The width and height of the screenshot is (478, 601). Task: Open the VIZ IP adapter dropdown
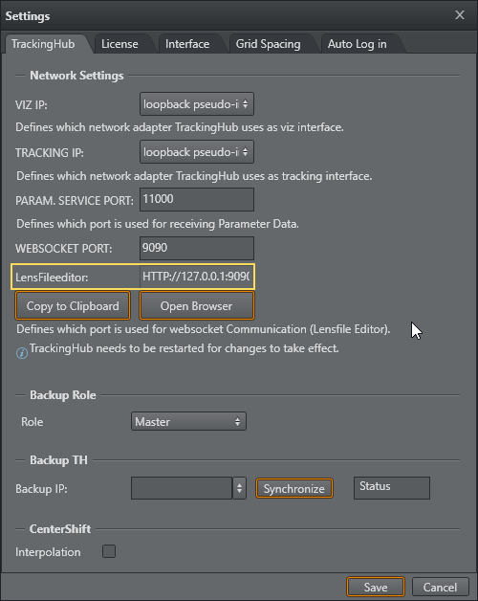pyautogui.click(x=197, y=104)
